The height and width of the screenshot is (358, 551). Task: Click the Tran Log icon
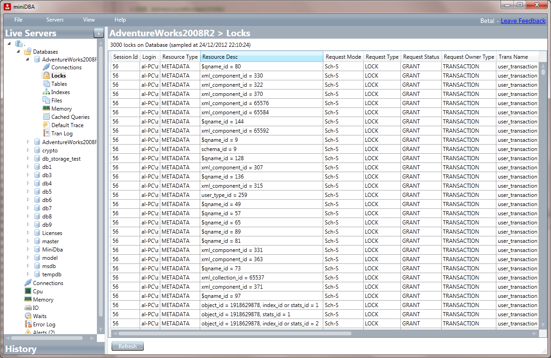(x=46, y=133)
